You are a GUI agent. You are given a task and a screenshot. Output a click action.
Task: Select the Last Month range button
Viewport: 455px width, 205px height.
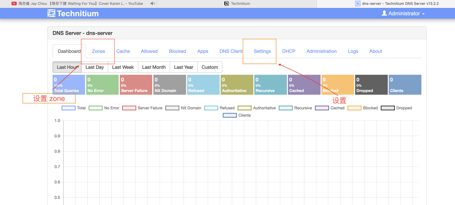tap(154, 67)
